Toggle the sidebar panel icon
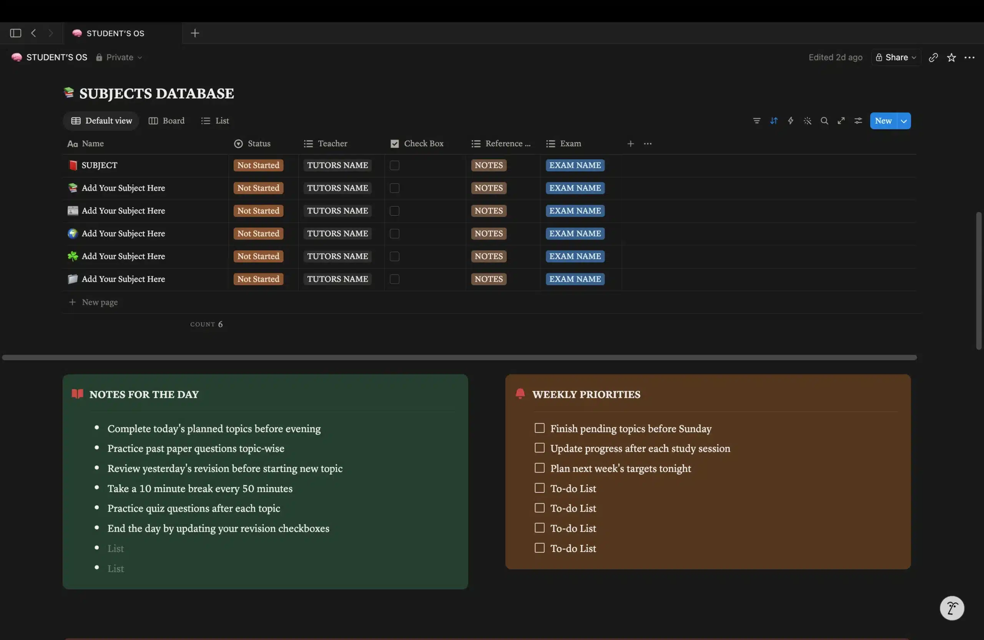984x640 pixels. [x=15, y=33]
